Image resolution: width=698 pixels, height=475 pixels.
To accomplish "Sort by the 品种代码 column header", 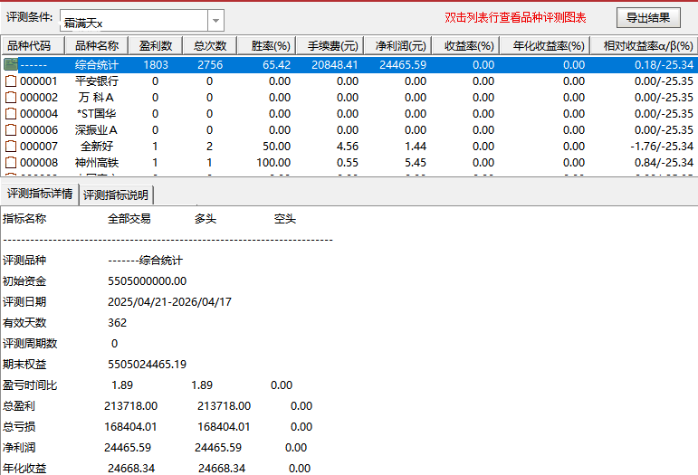I will pyautogui.click(x=33, y=45).
